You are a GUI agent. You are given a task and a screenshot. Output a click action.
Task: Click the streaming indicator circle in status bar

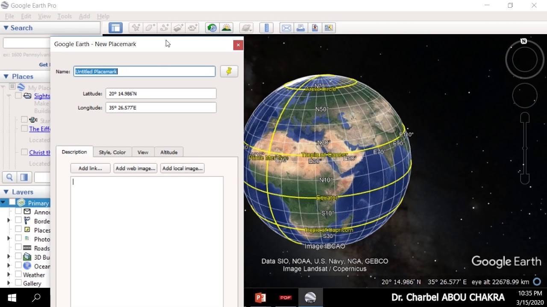537,282
